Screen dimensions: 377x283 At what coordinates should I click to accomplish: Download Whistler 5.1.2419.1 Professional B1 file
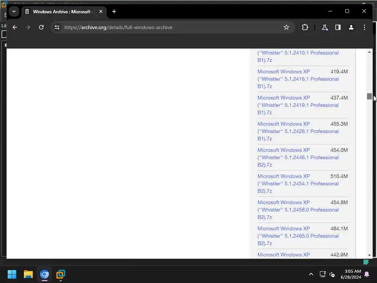[x=298, y=105]
